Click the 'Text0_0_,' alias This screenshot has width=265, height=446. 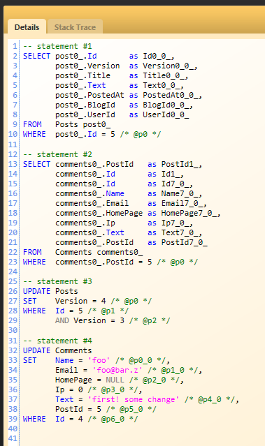(x=164, y=85)
